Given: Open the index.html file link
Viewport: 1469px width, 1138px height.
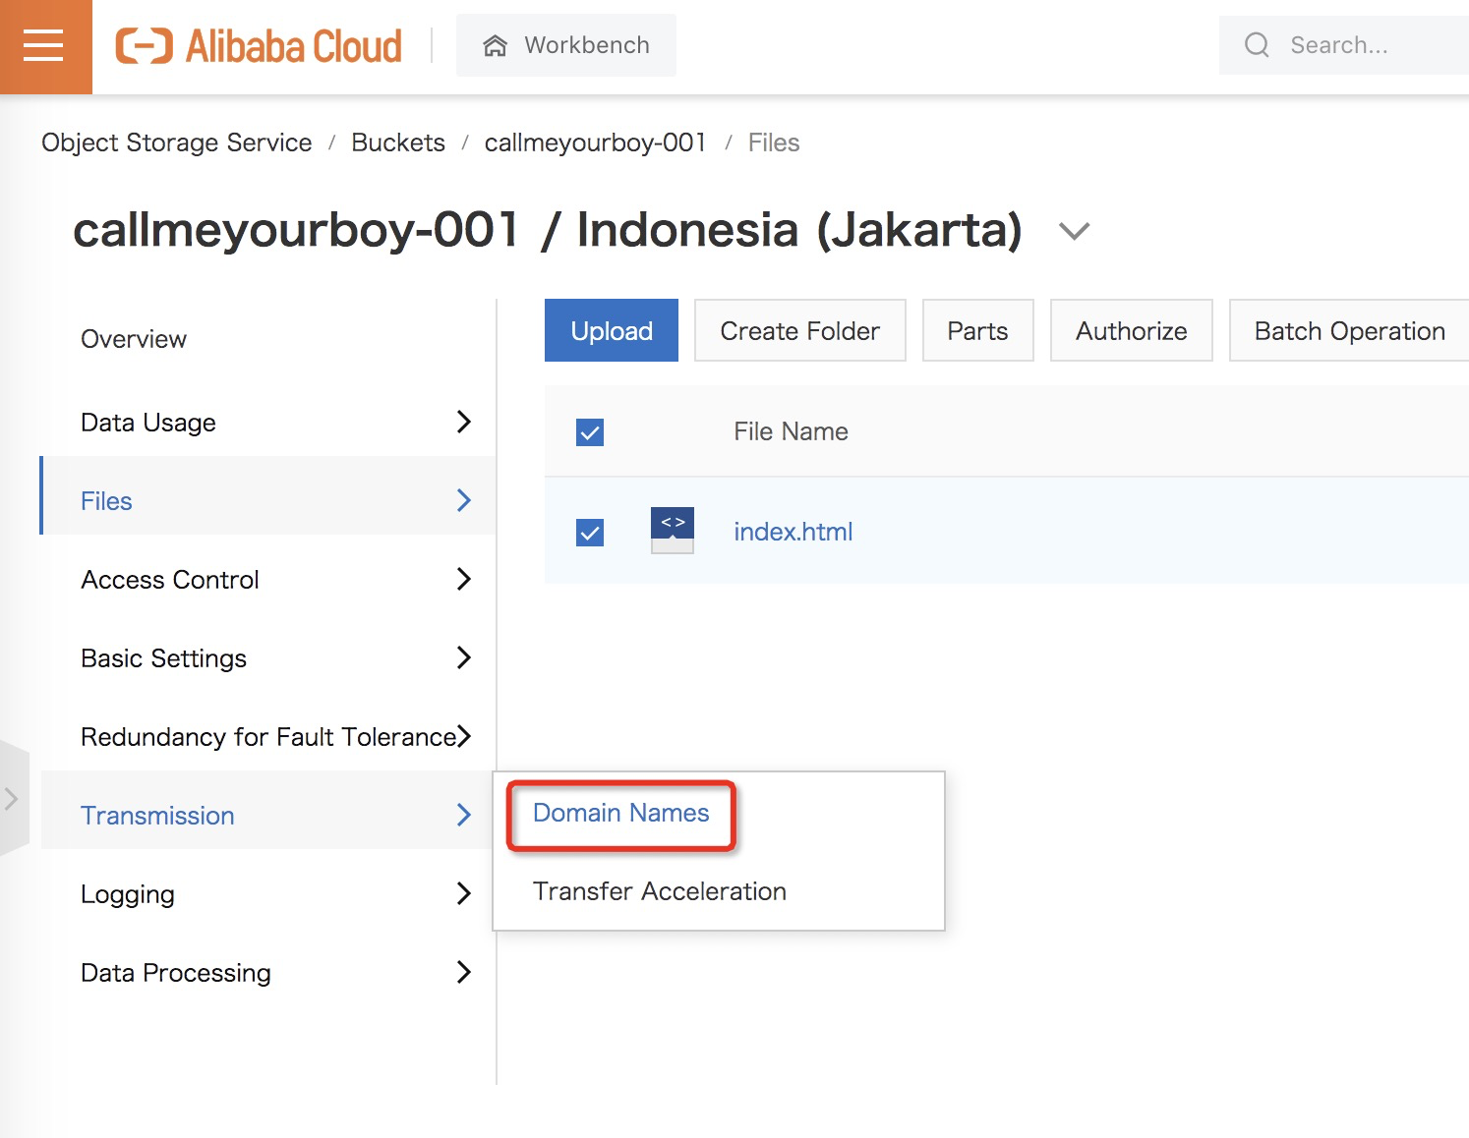Looking at the screenshot, I should click(x=793, y=532).
